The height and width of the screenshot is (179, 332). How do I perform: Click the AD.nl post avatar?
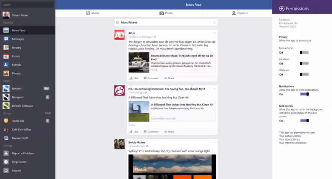click(x=119, y=35)
